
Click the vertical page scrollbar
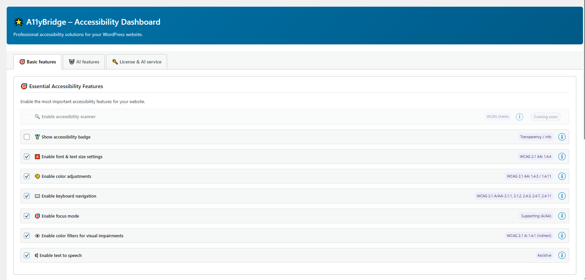(584, 70)
